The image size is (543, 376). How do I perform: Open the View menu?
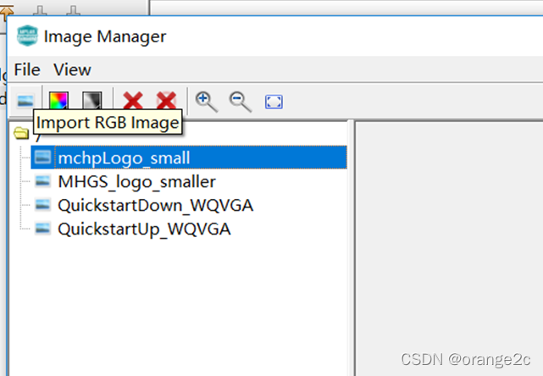coord(72,69)
